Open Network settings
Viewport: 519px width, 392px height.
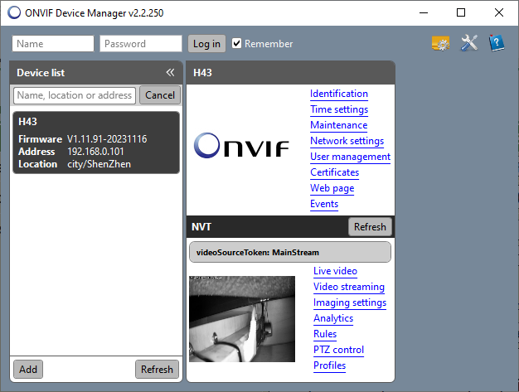pos(347,141)
